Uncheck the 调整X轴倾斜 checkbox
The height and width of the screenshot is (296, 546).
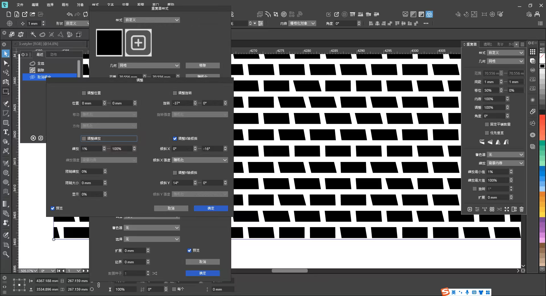pyautogui.click(x=175, y=139)
